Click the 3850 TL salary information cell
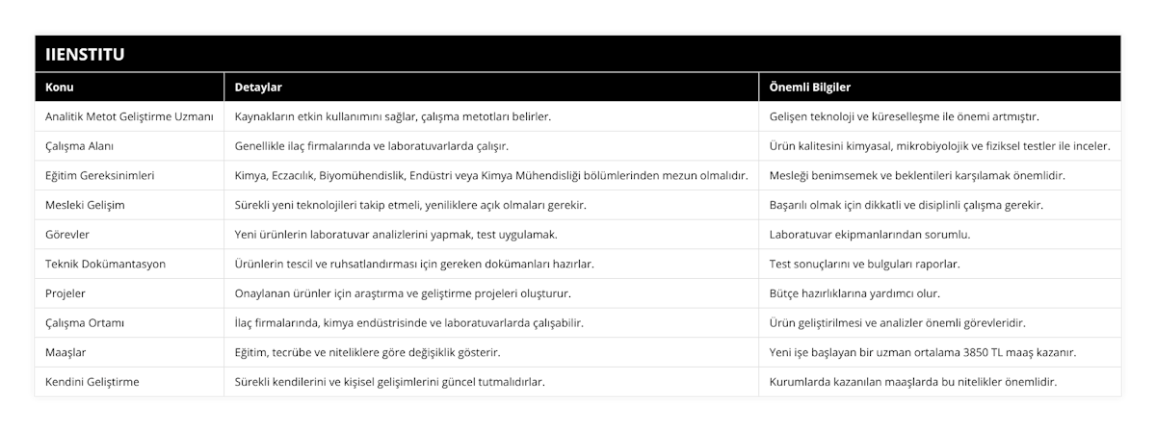Screen dimensions: 1156x431 point(923,352)
